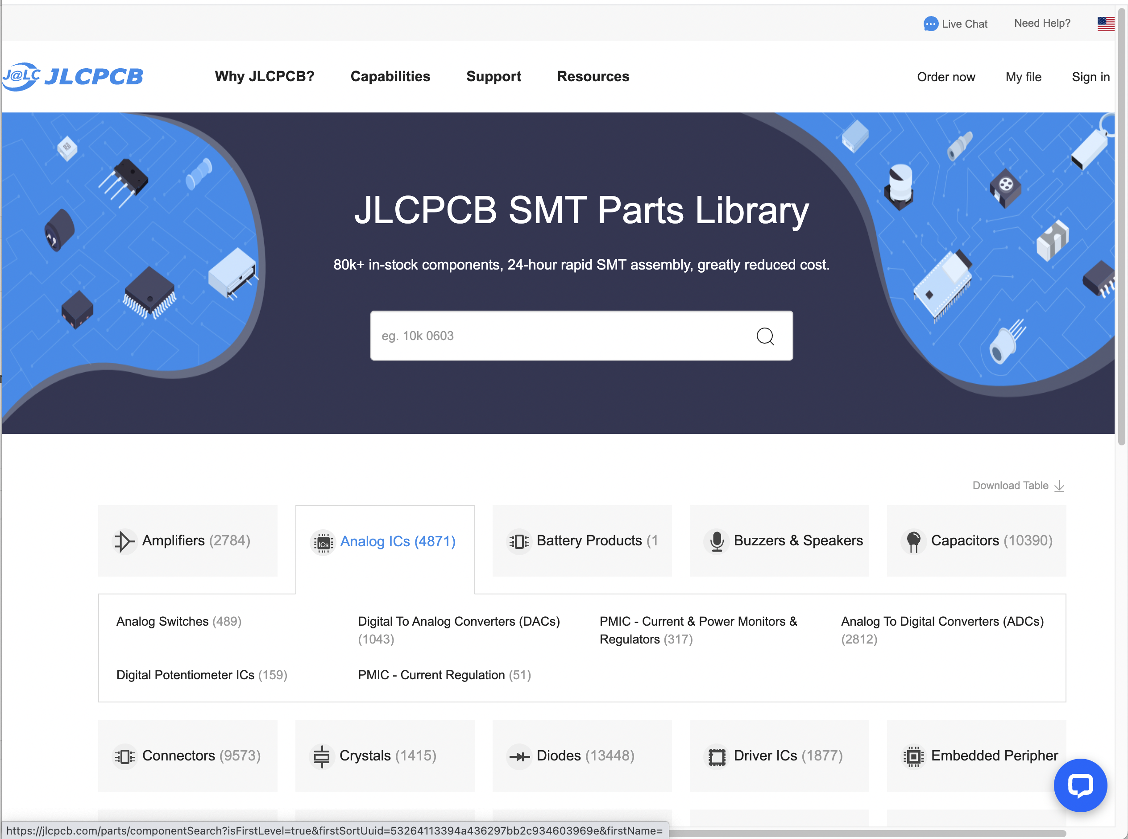
Task: Select the Crystals (1415) category
Action: [385, 756]
